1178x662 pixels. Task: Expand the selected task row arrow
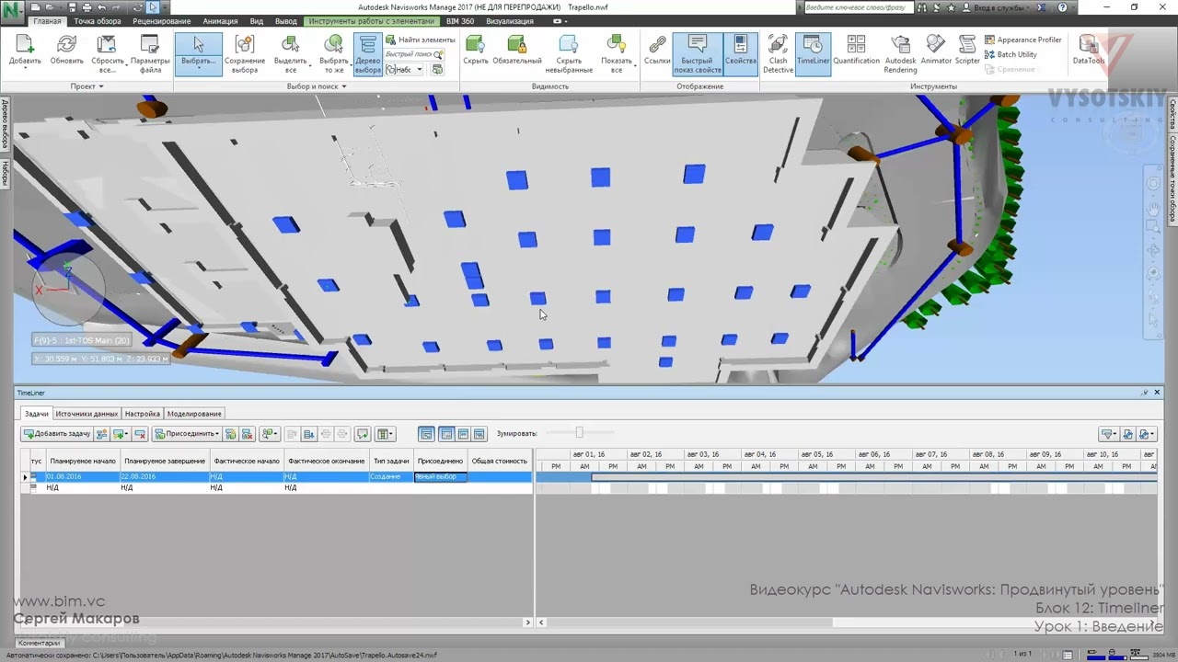click(25, 477)
